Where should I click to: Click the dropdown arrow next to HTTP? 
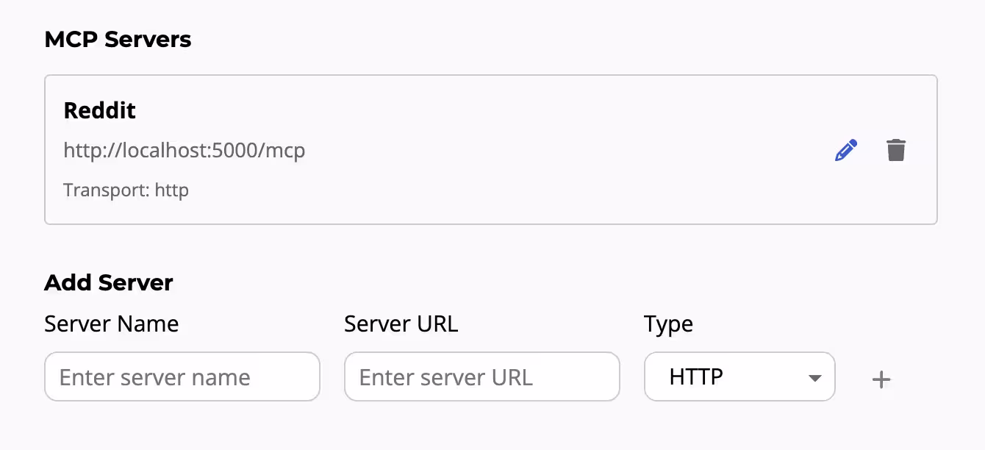(x=814, y=378)
